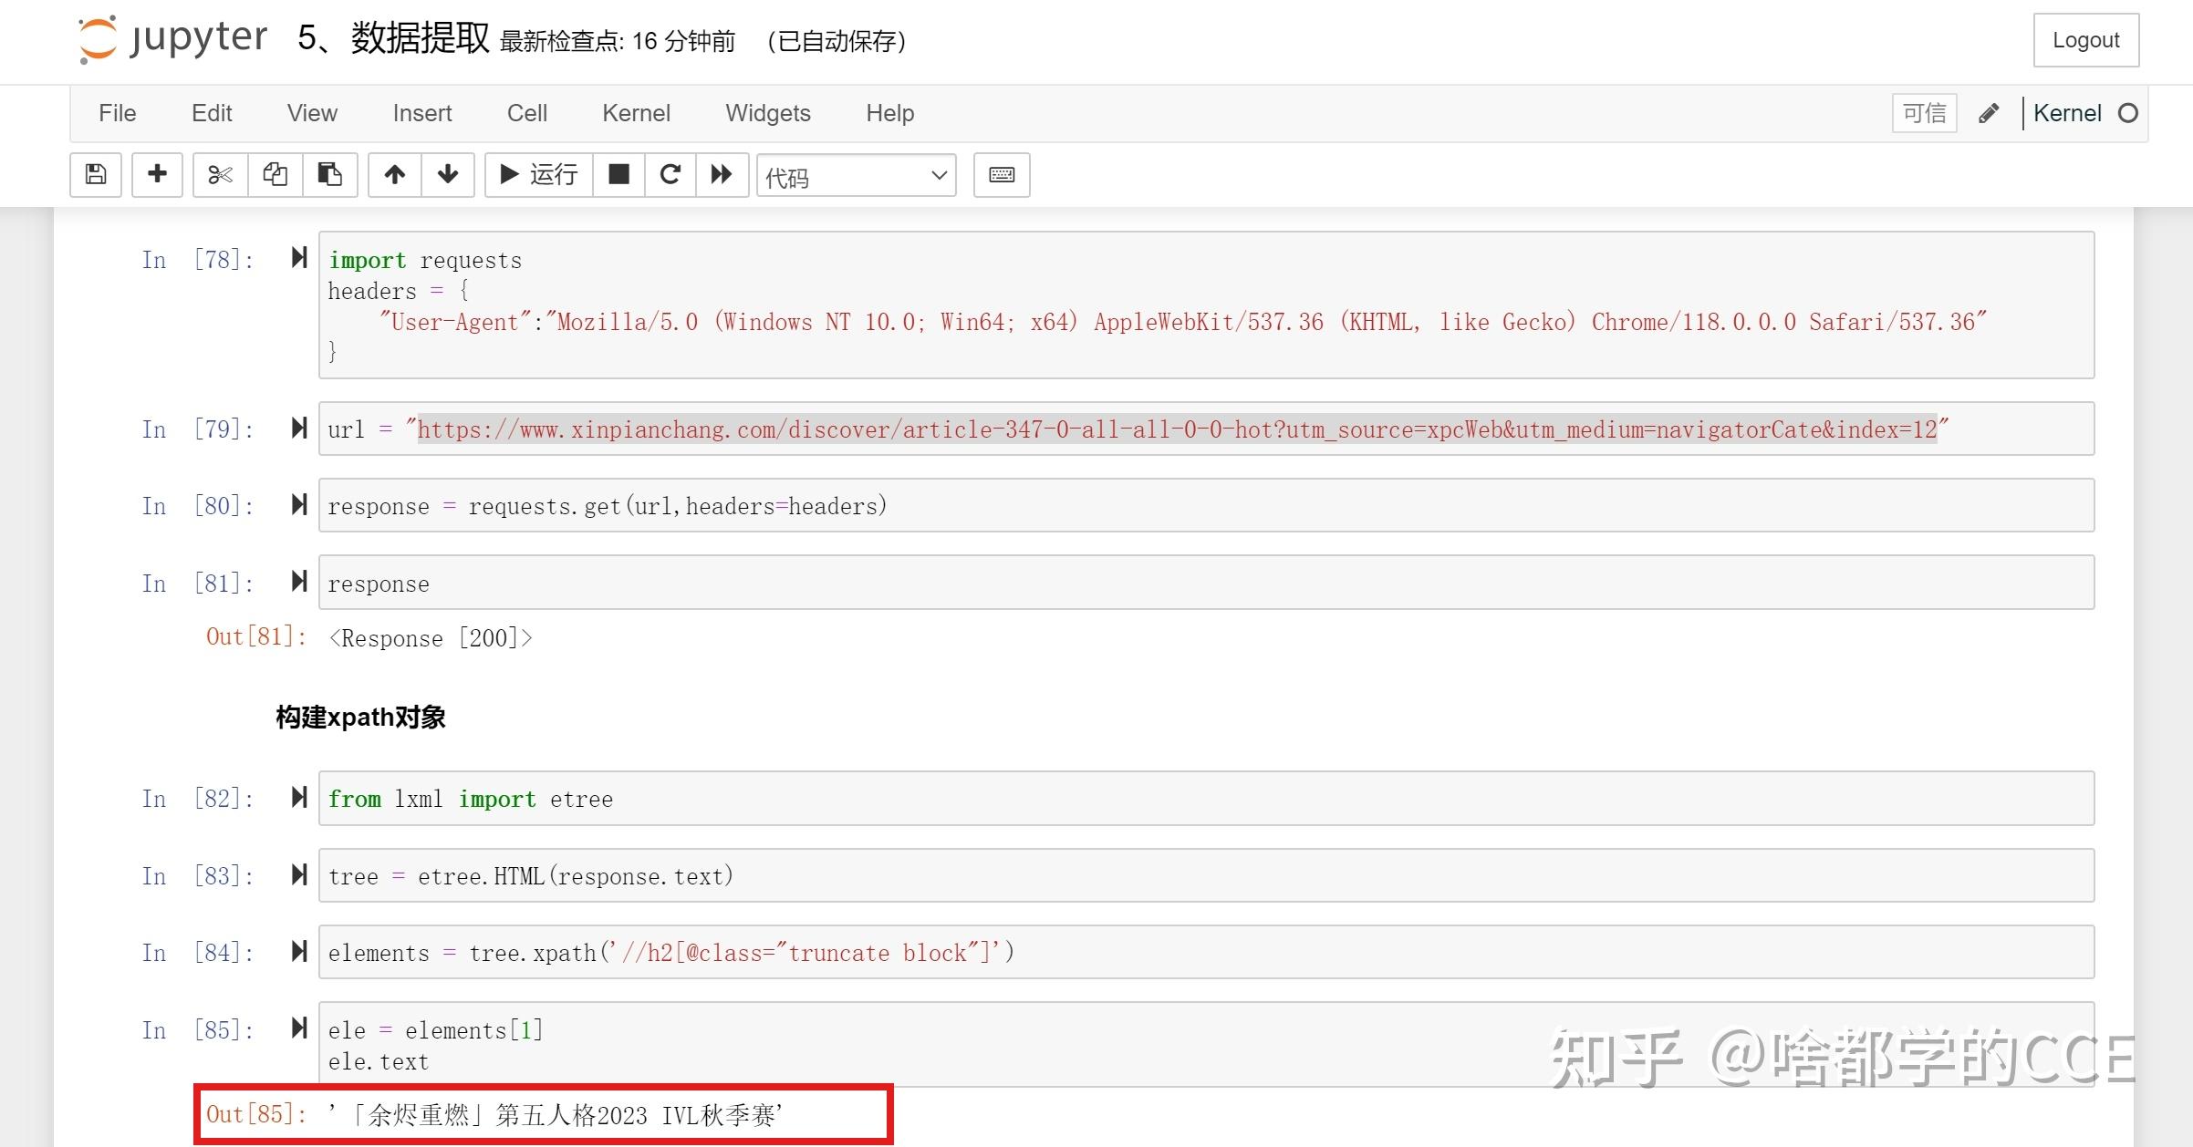
Task: Click into the requests.get code cell
Action: coord(1206,505)
